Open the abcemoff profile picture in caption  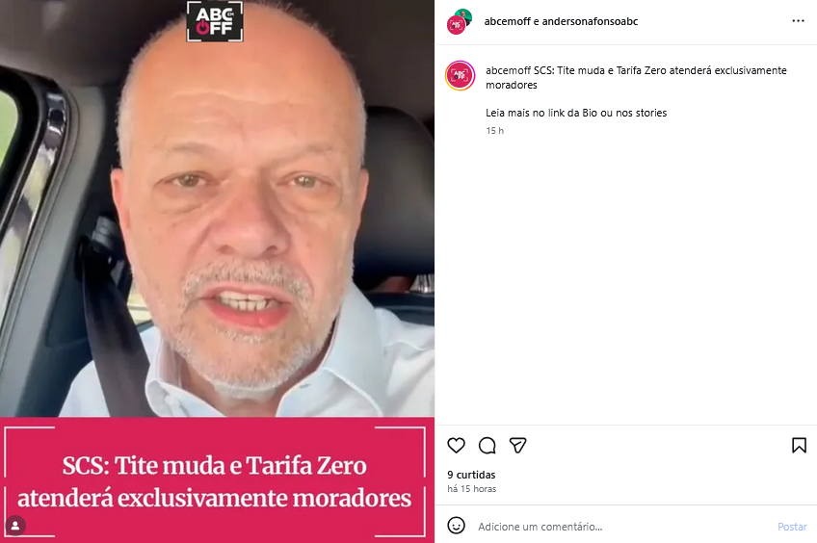click(461, 75)
